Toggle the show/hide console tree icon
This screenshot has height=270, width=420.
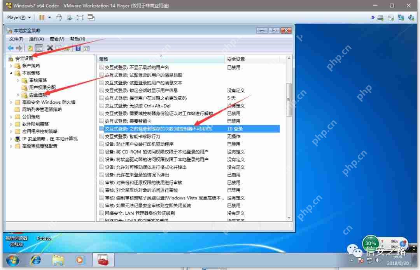click(x=39, y=48)
